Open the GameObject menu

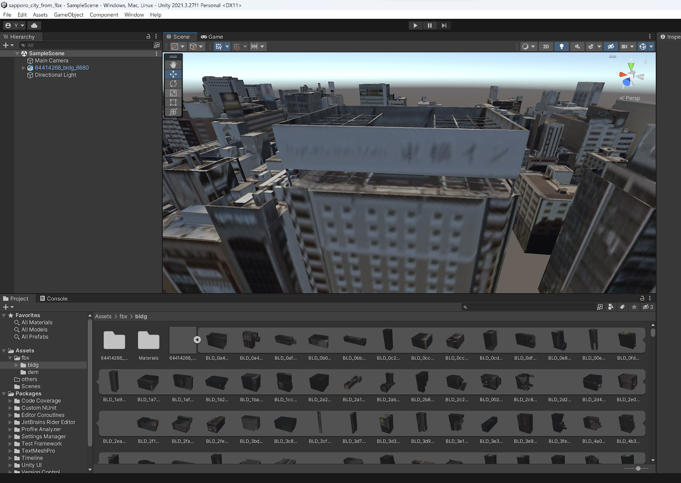click(x=69, y=14)
